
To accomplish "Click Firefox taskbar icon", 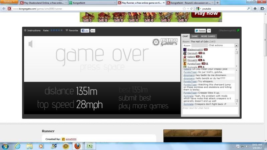I will 78,146.
